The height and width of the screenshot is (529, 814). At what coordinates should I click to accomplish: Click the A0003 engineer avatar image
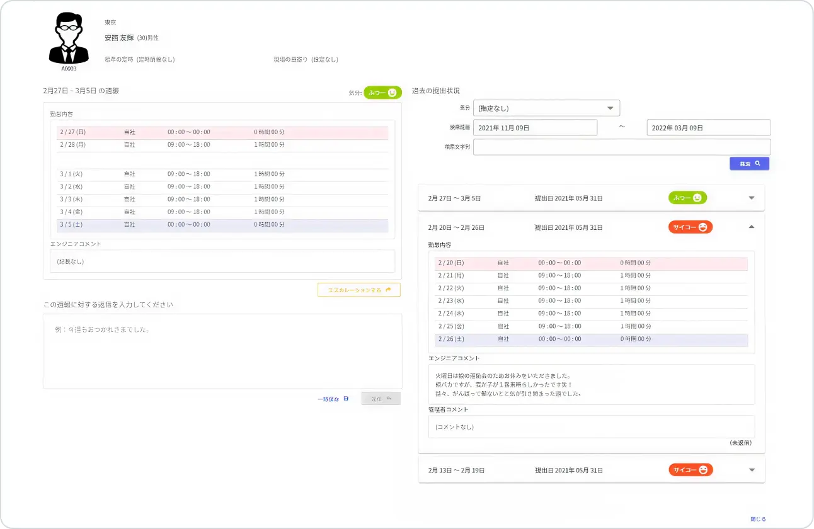[68, 37]
